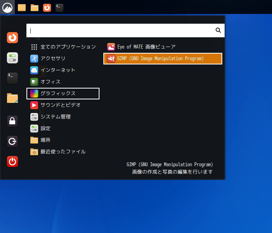This screenshot has height=233, width=272.
Task: Open terminal from the top panel
Action: 59,8
